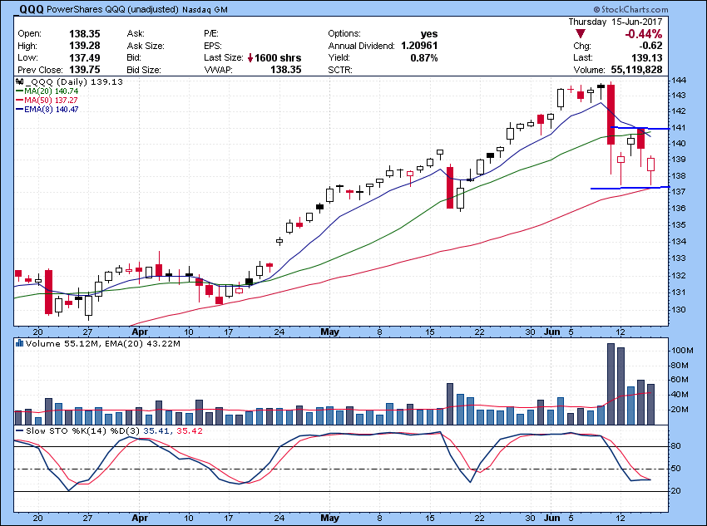This screenshot has height=526, width=707.
Task: Click the 60M label on the volume axis
Action: pos(680,380)
